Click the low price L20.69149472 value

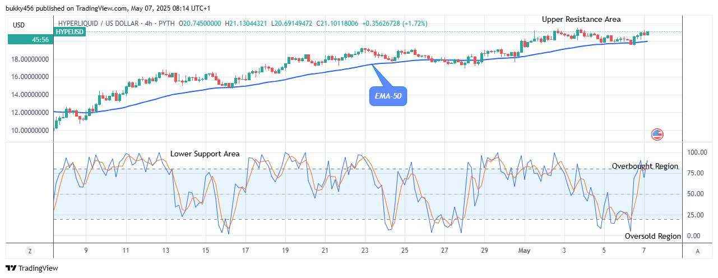pyautogui.click(x=292, y=23)
